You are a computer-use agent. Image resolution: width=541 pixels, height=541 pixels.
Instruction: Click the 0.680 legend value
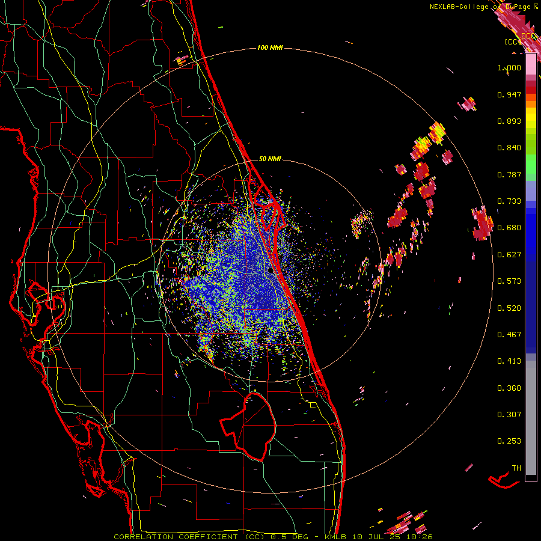[x=509, y=228]
